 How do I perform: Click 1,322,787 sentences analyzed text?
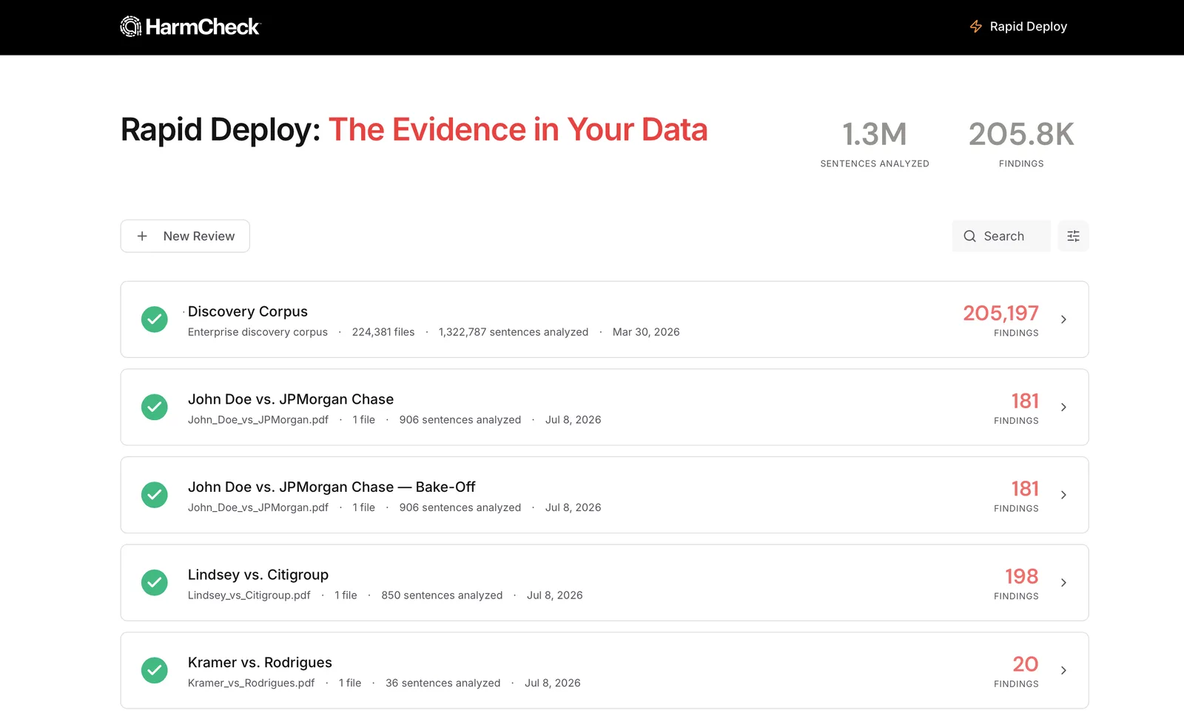pyautogui.click(x=514, y=332)
